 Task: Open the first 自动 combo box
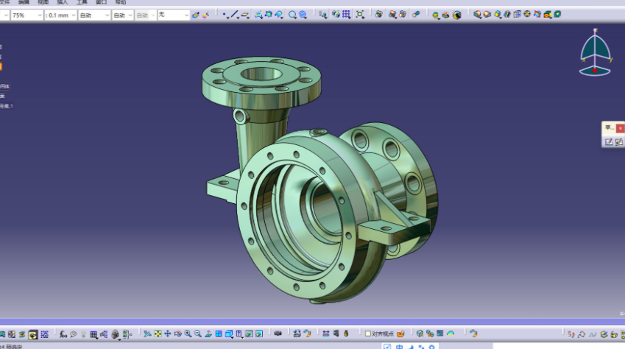click(x=94, y=15)
